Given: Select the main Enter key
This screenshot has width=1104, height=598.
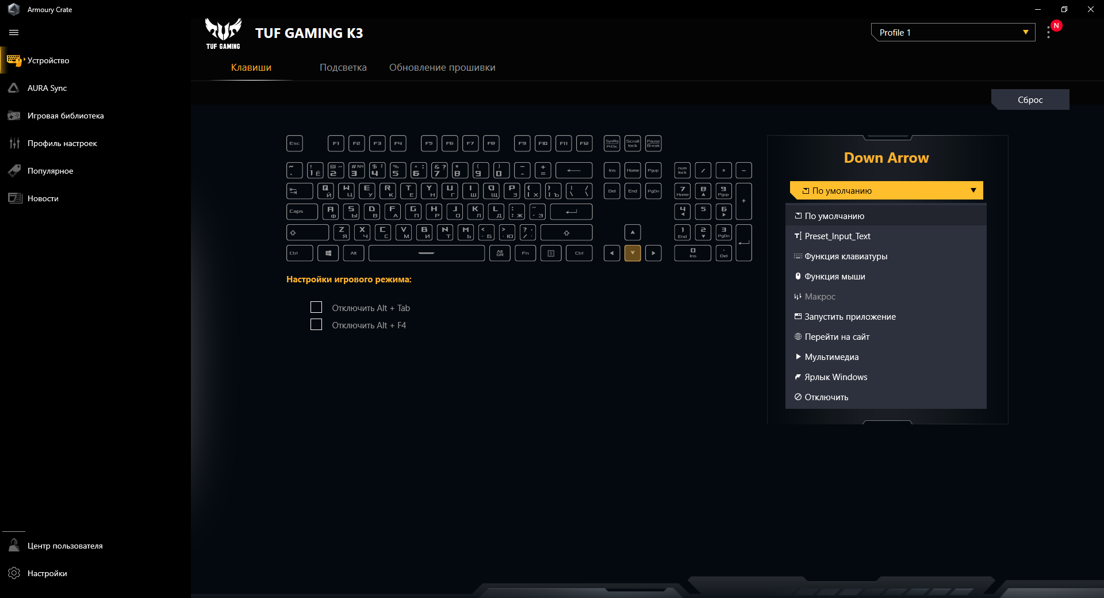Looking at the screenshot, I should click(571, 212).
